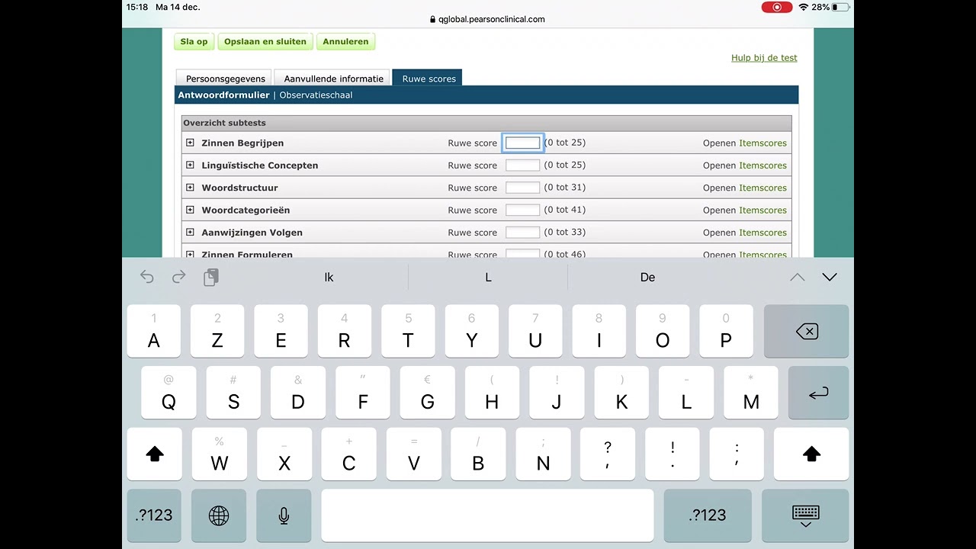Tap the right .?123 symbols key
The image size is (976, 549).
pyautogui.click(x=708, y=516)
